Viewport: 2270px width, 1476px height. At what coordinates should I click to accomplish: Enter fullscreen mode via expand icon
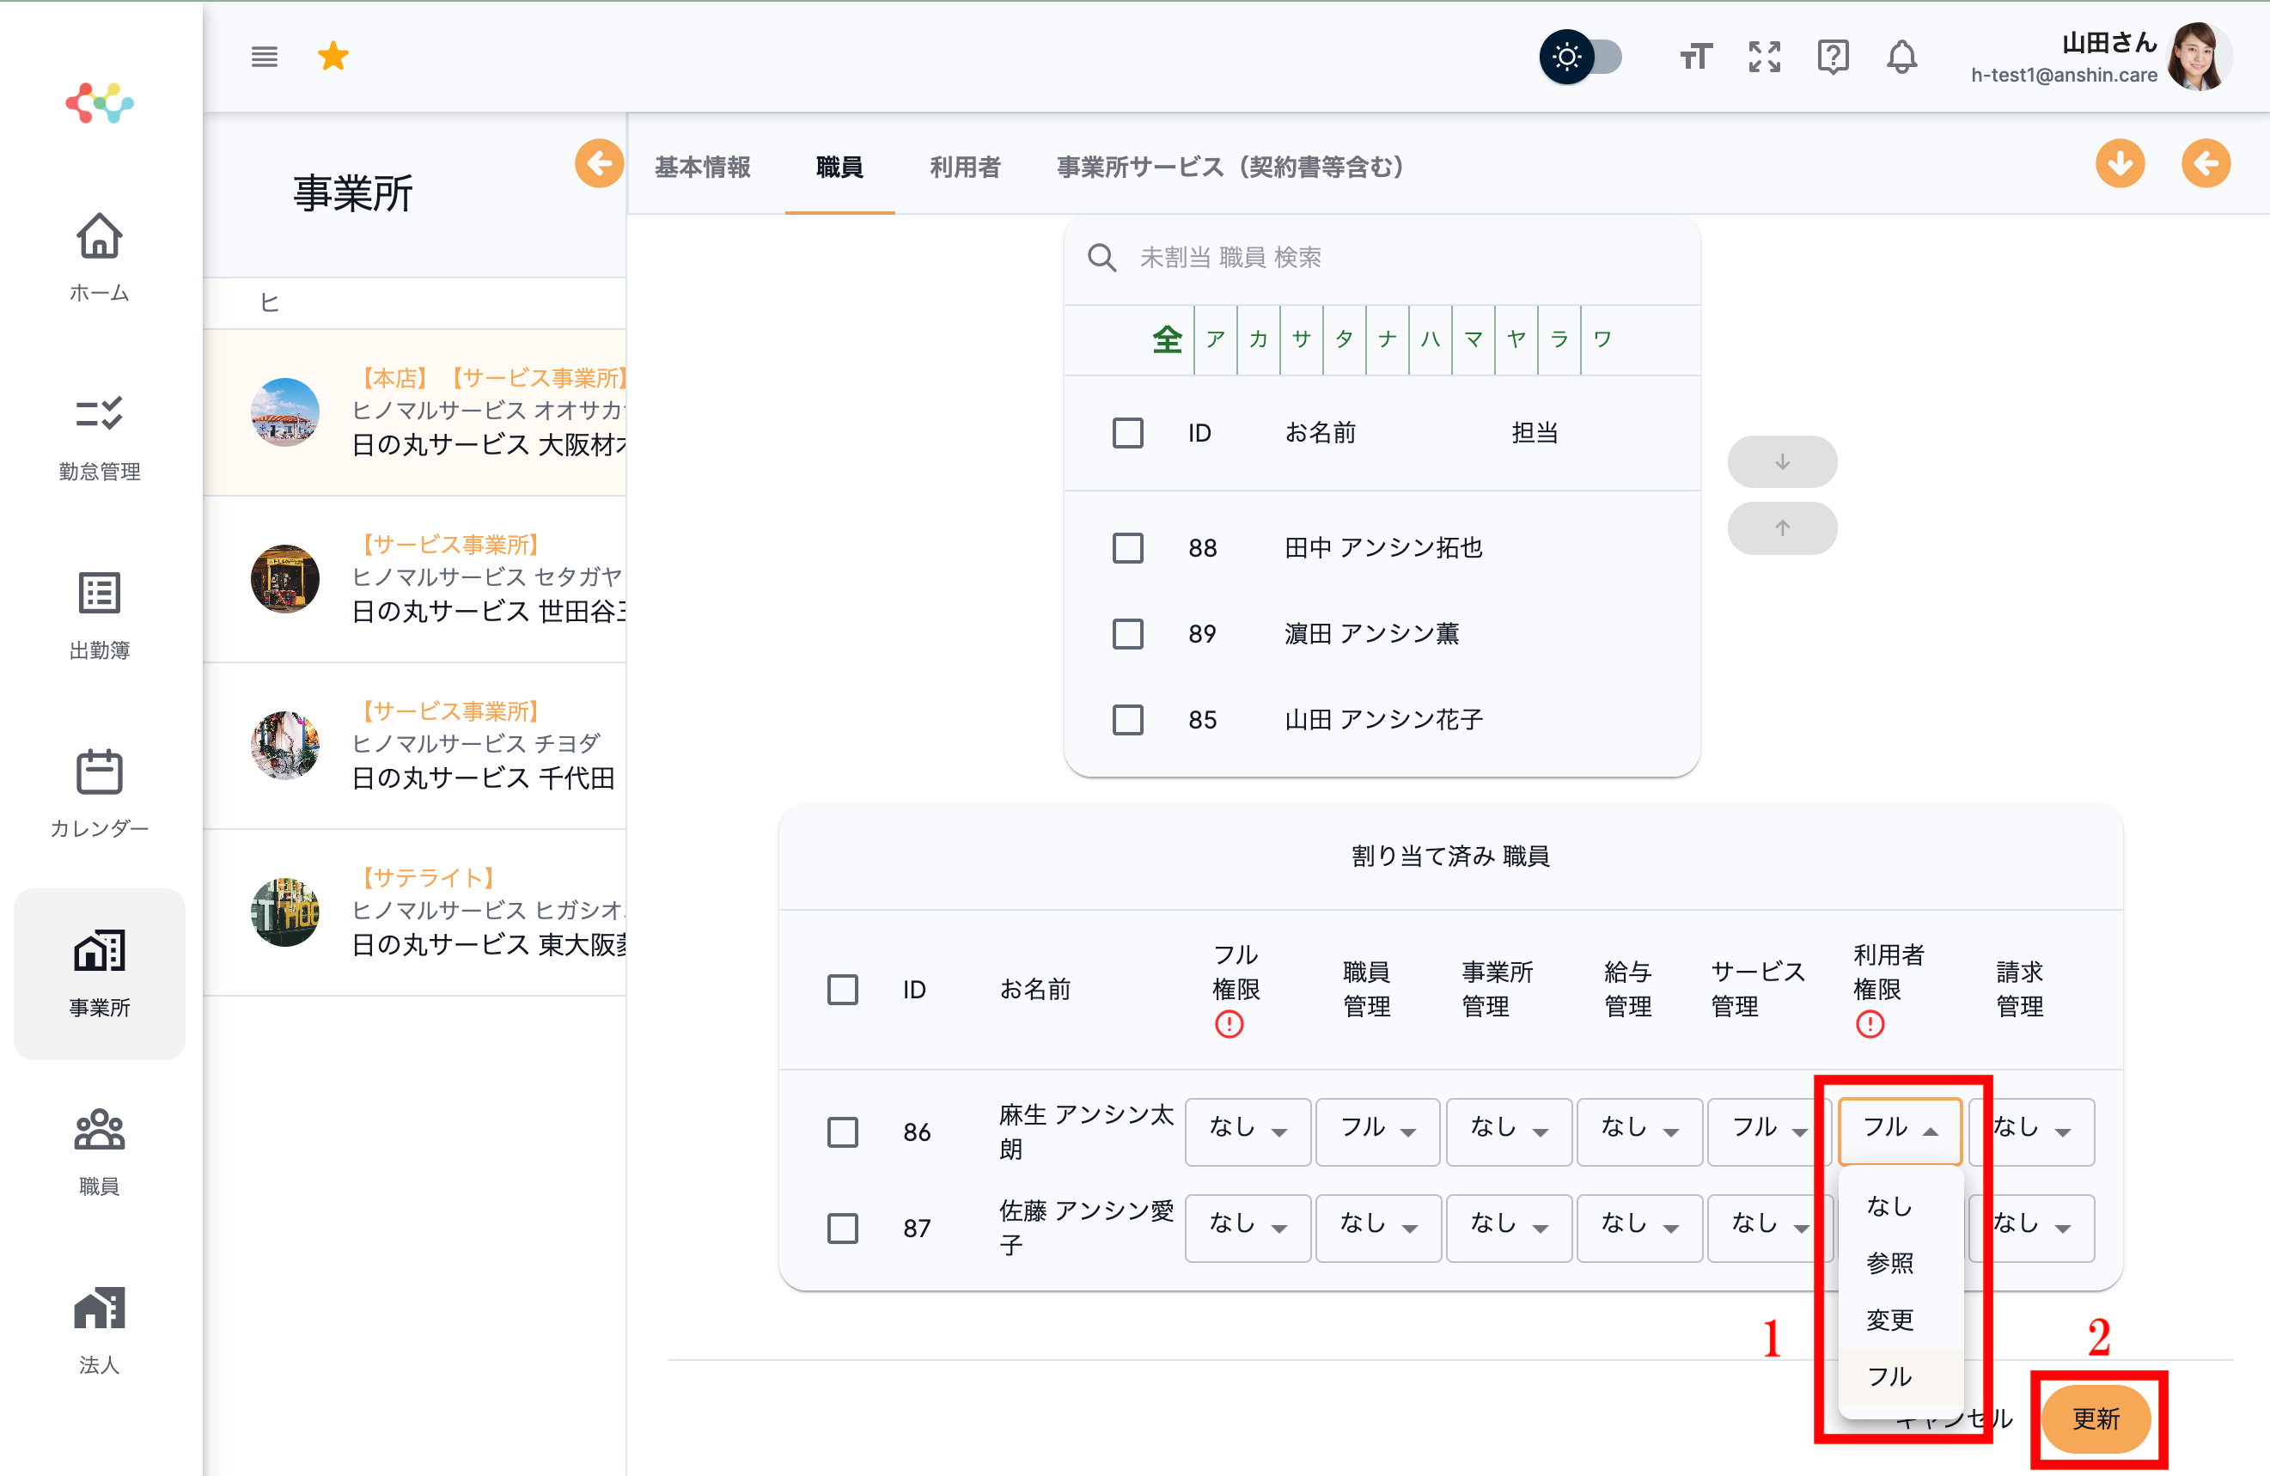click(1764, 58)
